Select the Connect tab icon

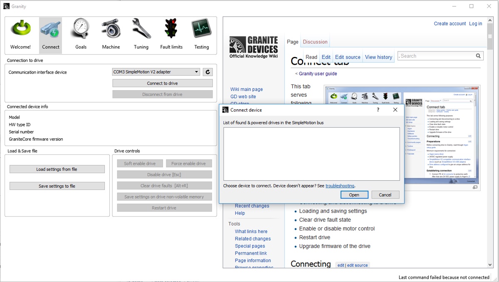50,30
